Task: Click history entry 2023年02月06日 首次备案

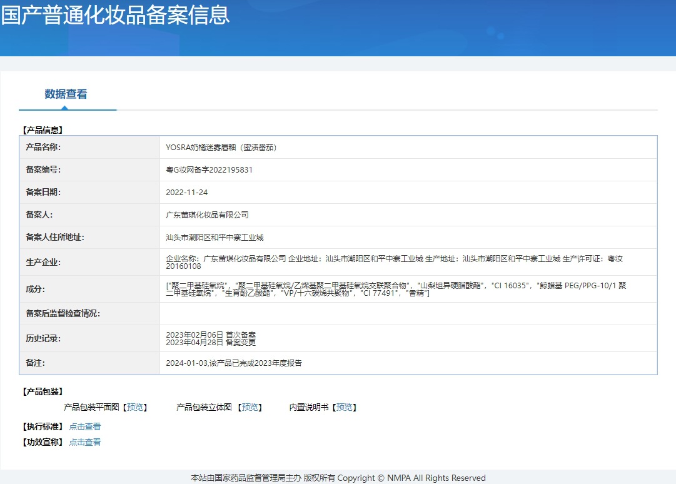Action: tap(211, 335)
